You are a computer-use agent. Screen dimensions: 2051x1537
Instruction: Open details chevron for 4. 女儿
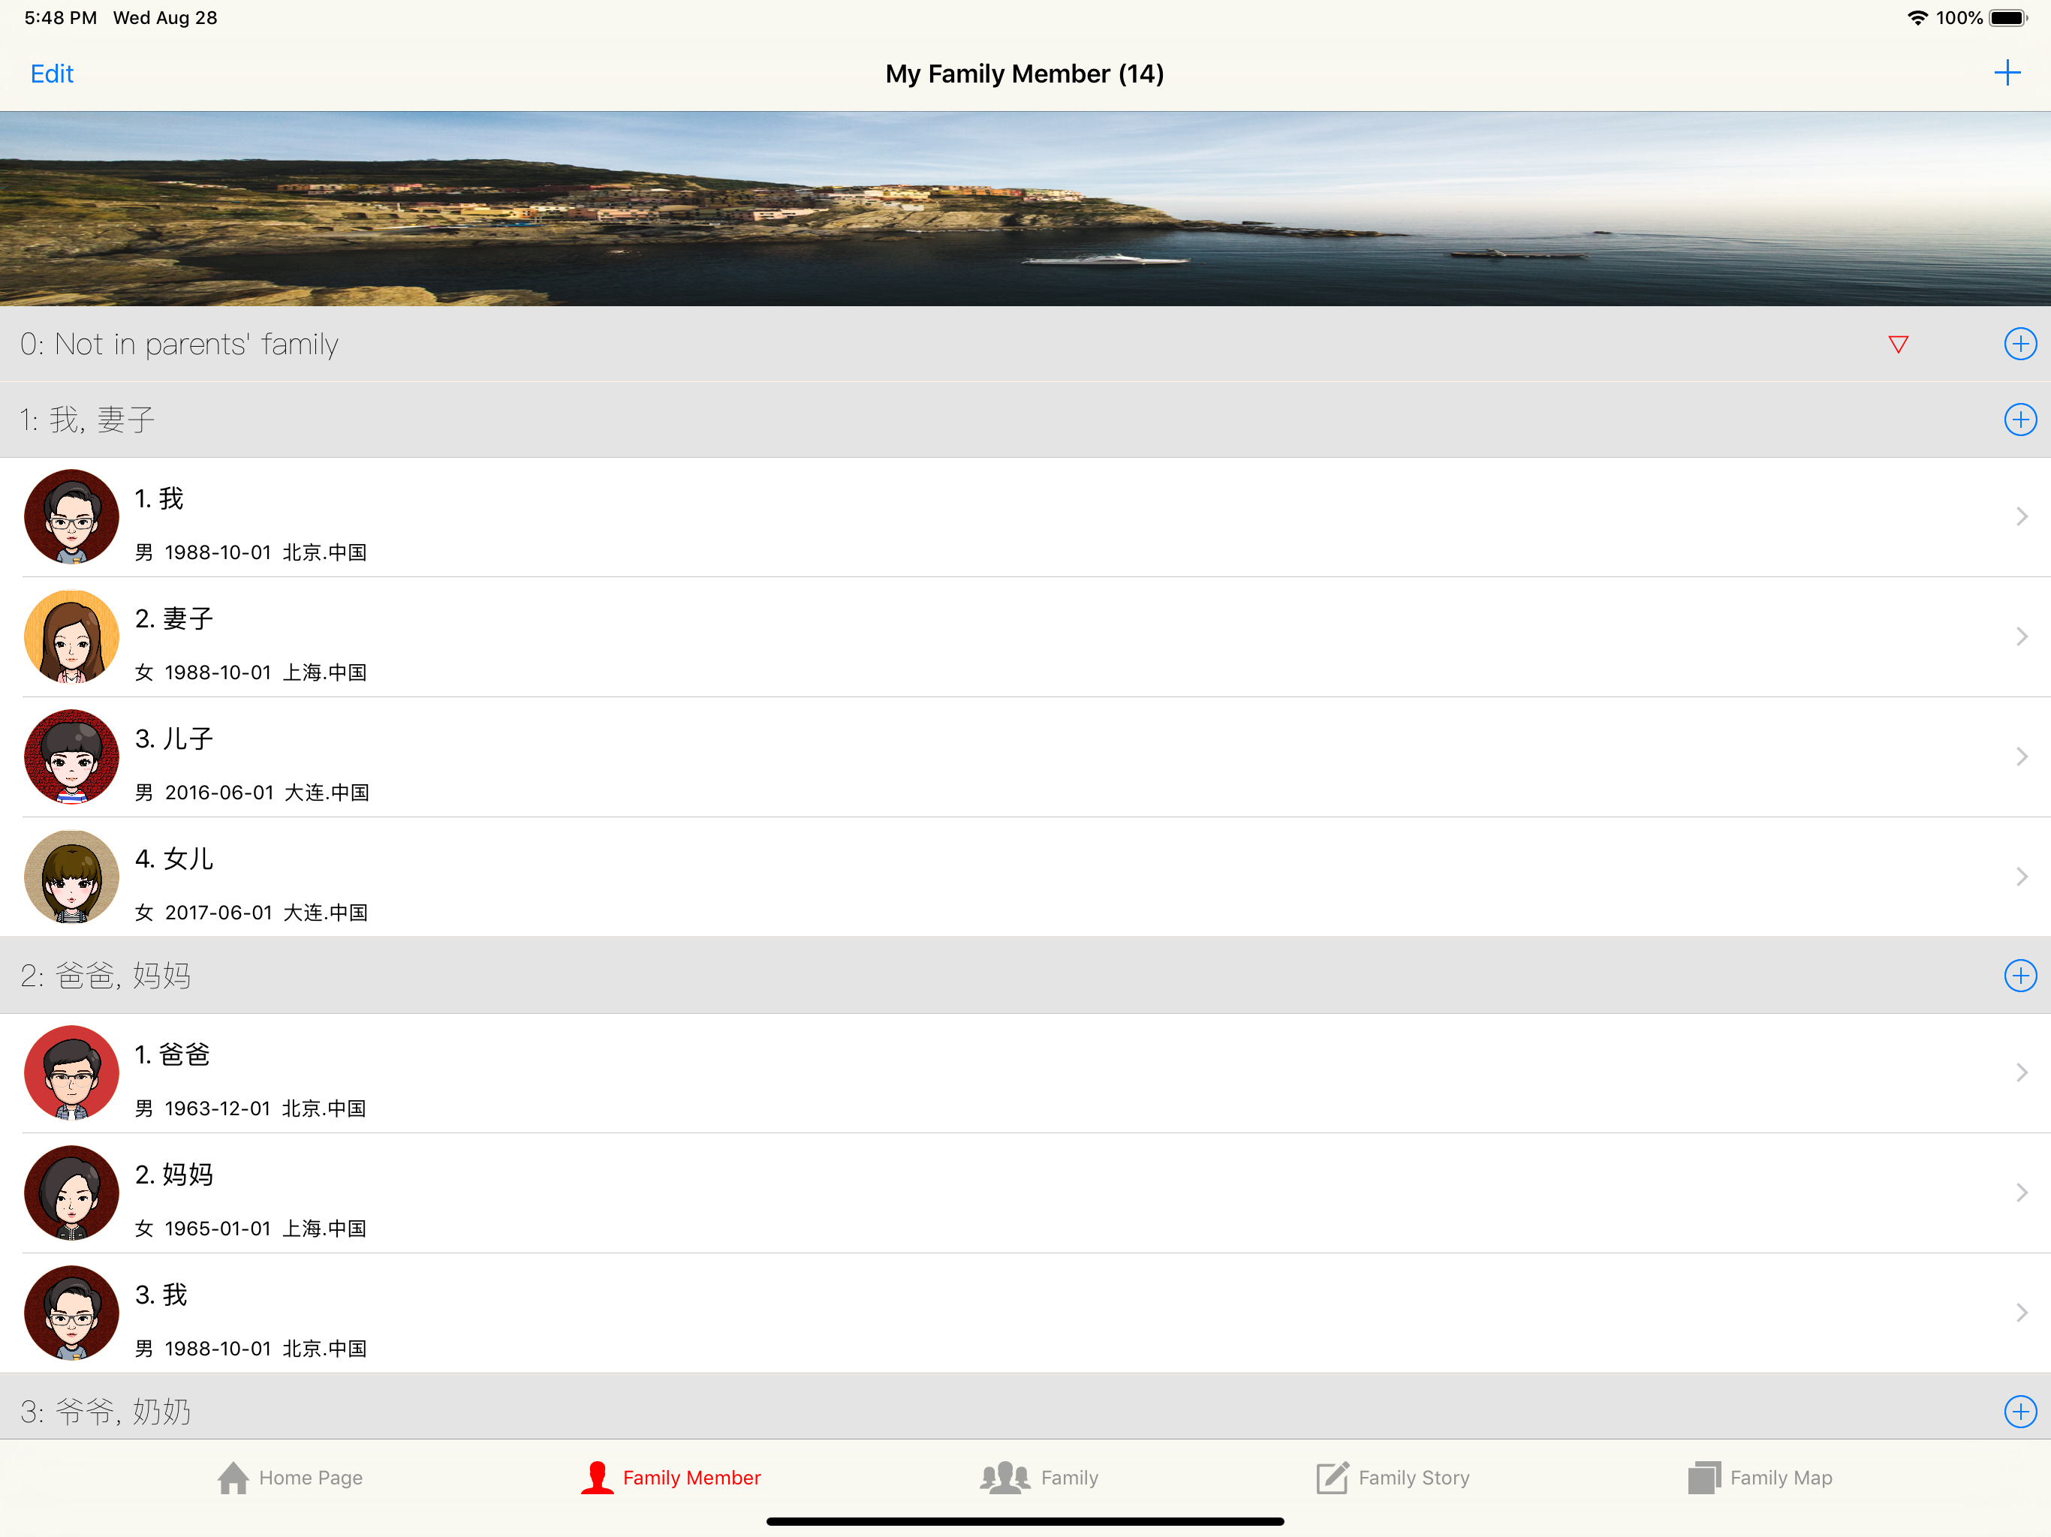2021,876
